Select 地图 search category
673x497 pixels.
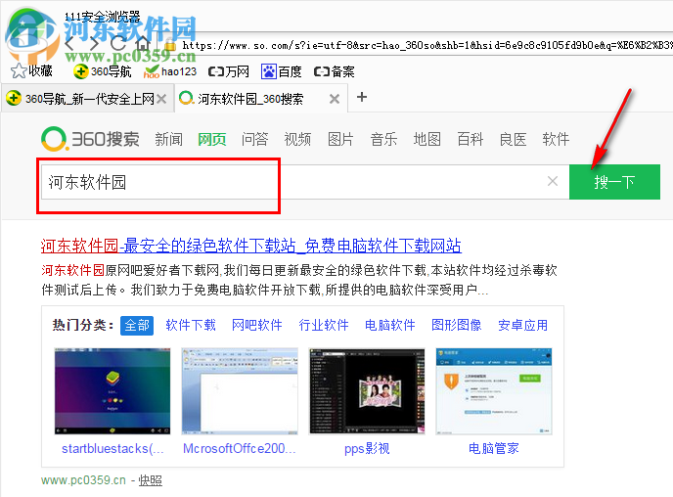pyautogui.click(x=427, y=140)
